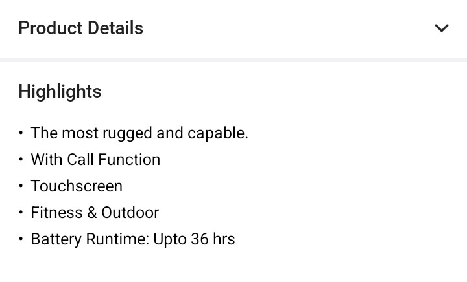Screen dimensions: 467x282
Task: Expand the Product Details chevron arrow
Action: point(442,28)
